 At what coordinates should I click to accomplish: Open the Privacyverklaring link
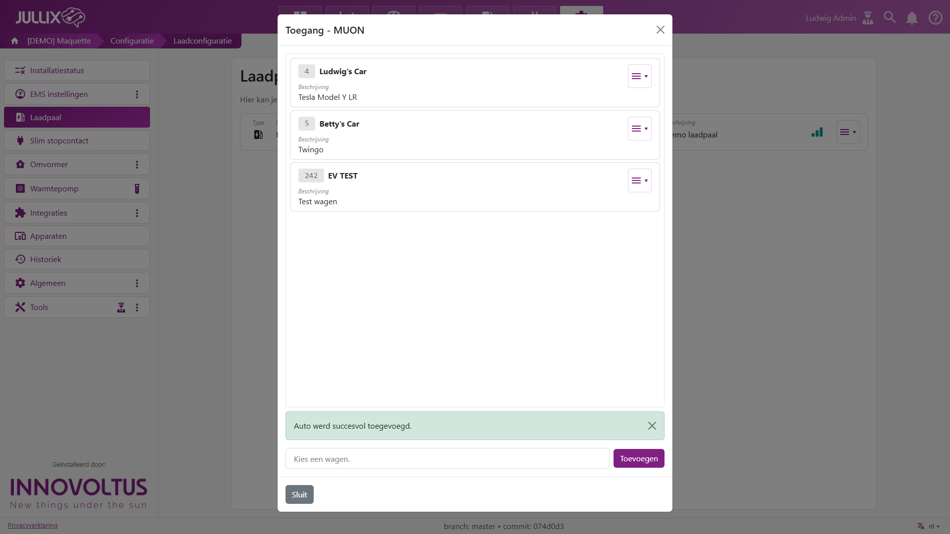point(33,525)
